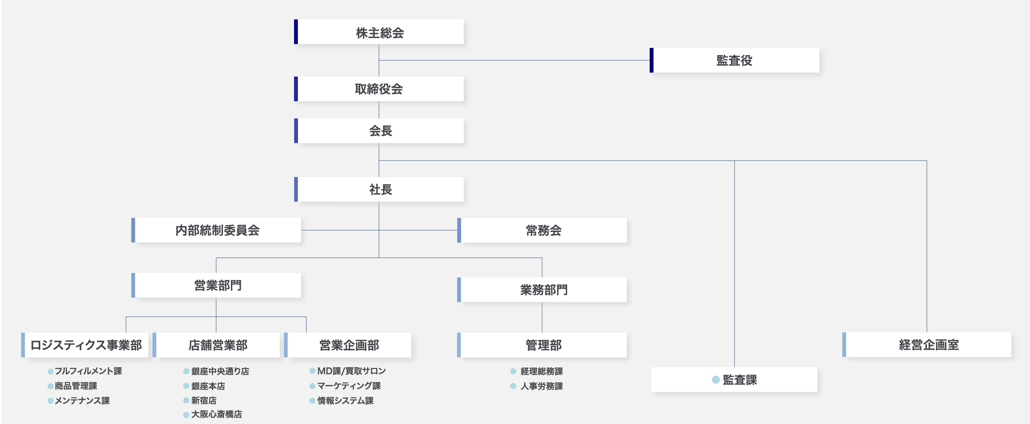This screenshot has width=1030, height=424.
Task: Click the 社長 box
Action: tap(379, 190)
